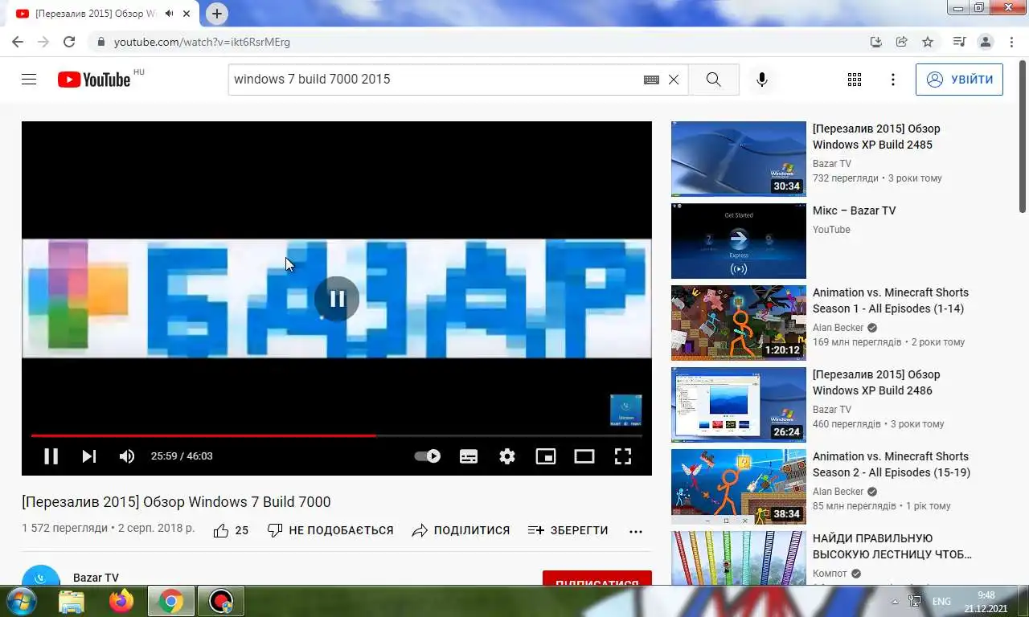Toggle the autoplay switch
The height and width of the screenshot is (617, 1029).
pos(428,456)
